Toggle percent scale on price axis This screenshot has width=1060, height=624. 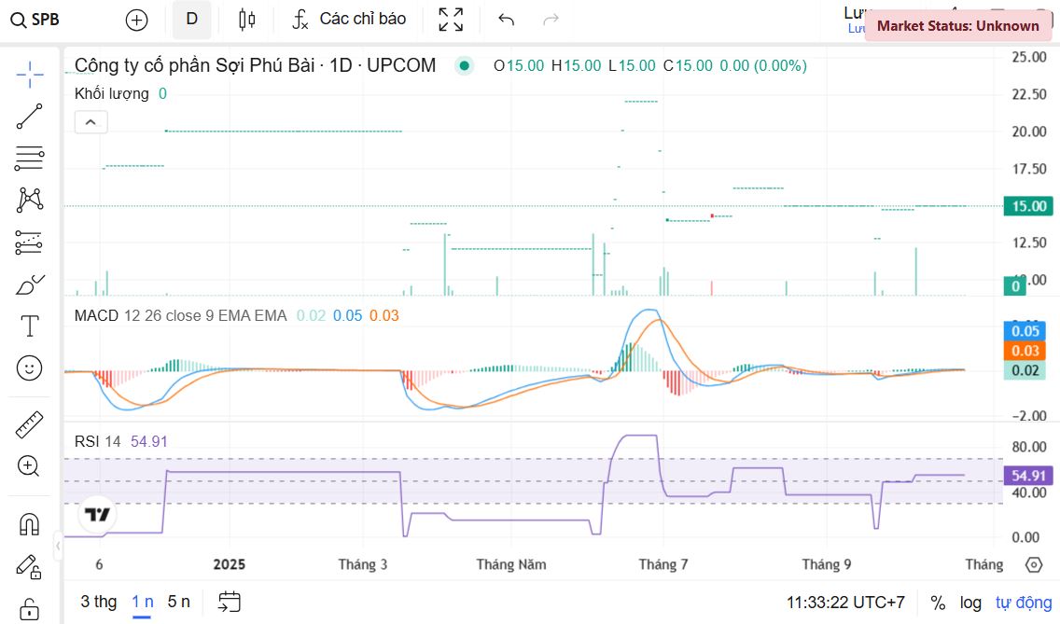click(938, 603)
